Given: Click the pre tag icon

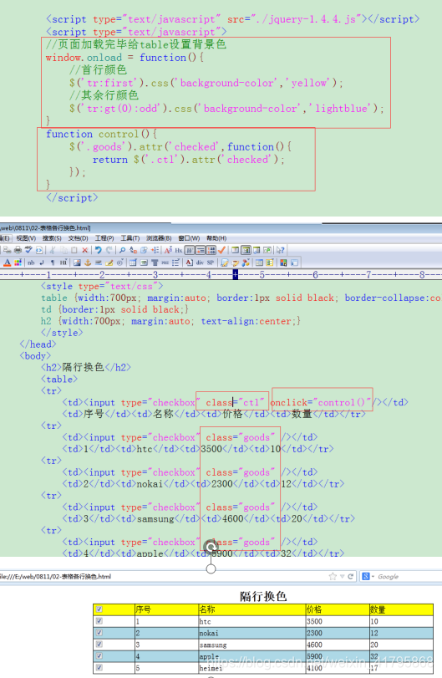Looking at the screenshot, I should pyautogui.click(x=165, y=263).
